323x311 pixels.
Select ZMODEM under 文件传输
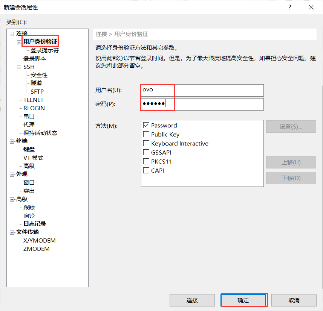click(36, 249)
